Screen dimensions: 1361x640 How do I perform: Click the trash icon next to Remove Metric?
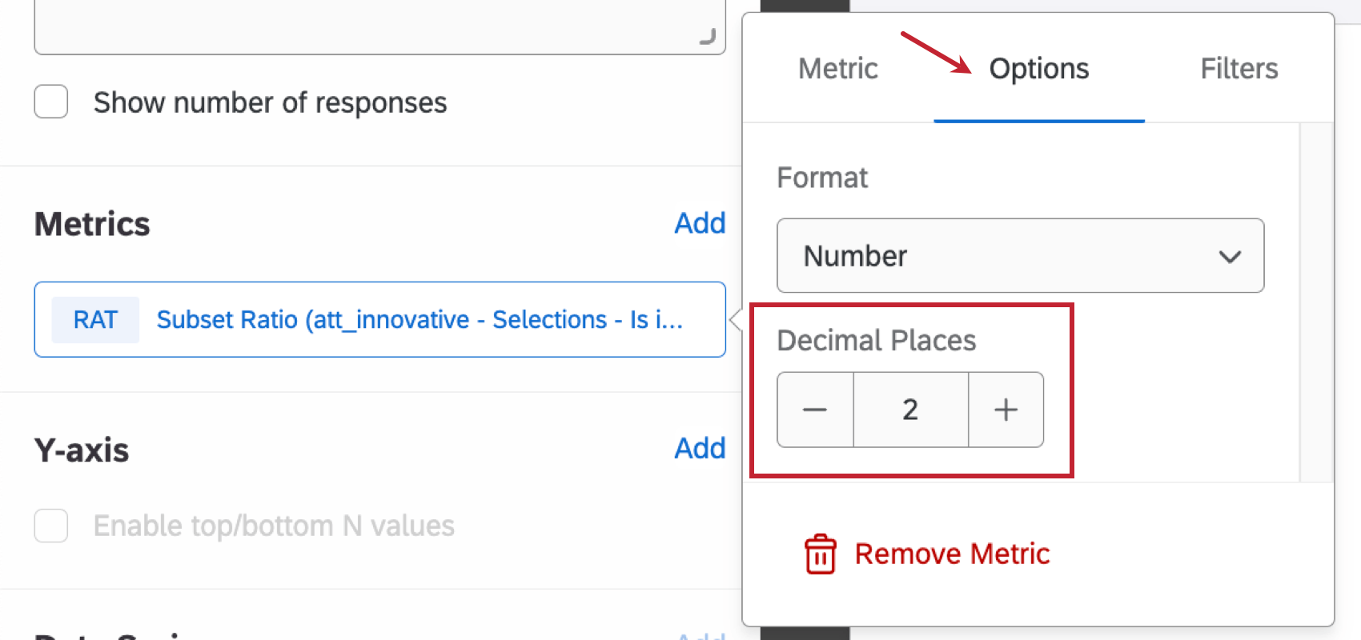tap(819, 552)
